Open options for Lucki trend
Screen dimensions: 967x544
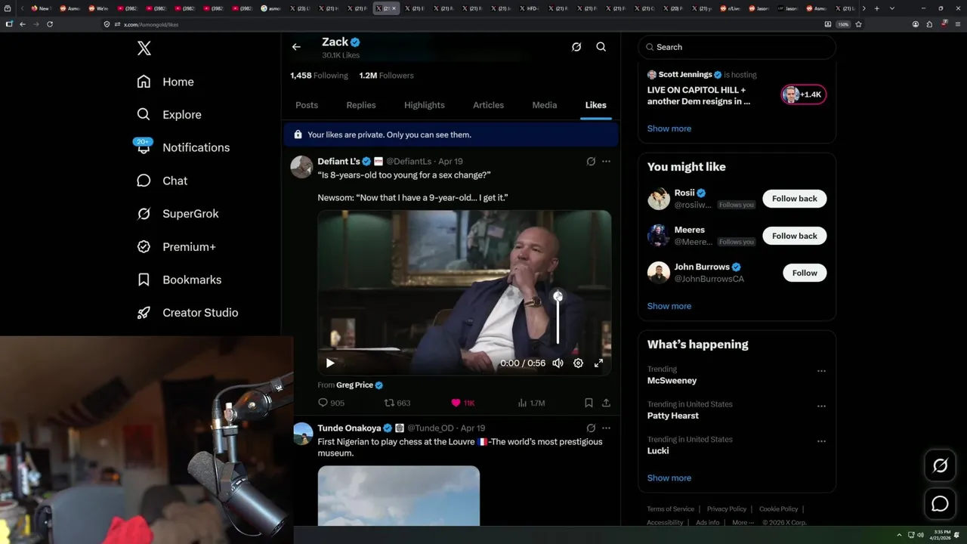coord(821,440)
